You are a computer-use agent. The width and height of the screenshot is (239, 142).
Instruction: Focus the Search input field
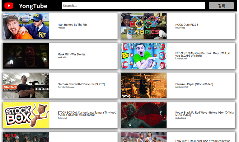coord(134,6)
